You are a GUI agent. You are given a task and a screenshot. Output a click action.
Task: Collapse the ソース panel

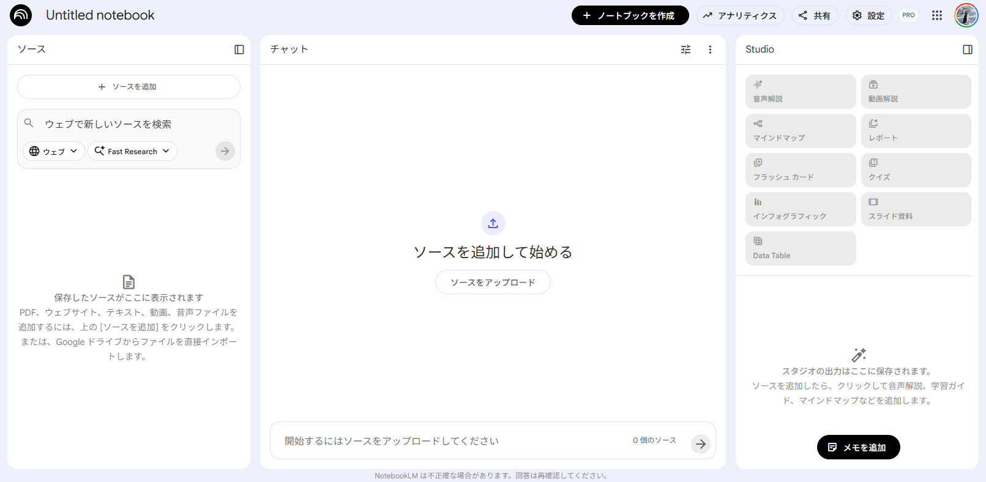click(x=239, y=50)
